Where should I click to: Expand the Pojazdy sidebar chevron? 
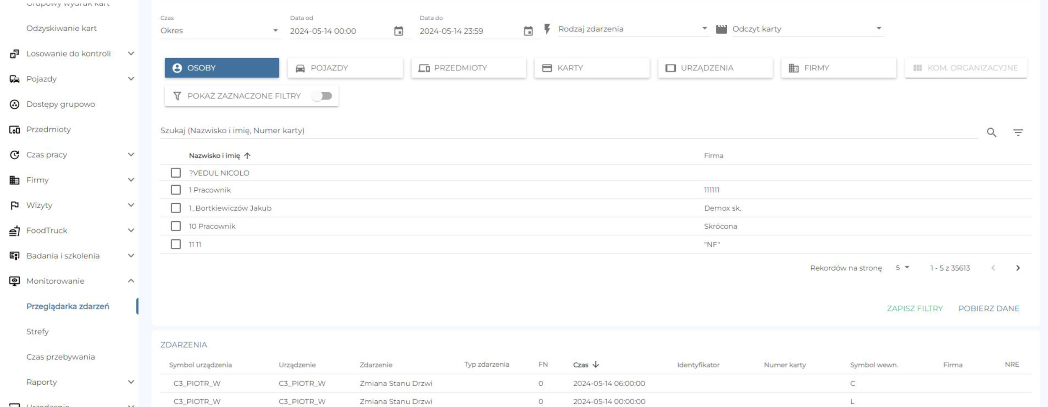131,79
